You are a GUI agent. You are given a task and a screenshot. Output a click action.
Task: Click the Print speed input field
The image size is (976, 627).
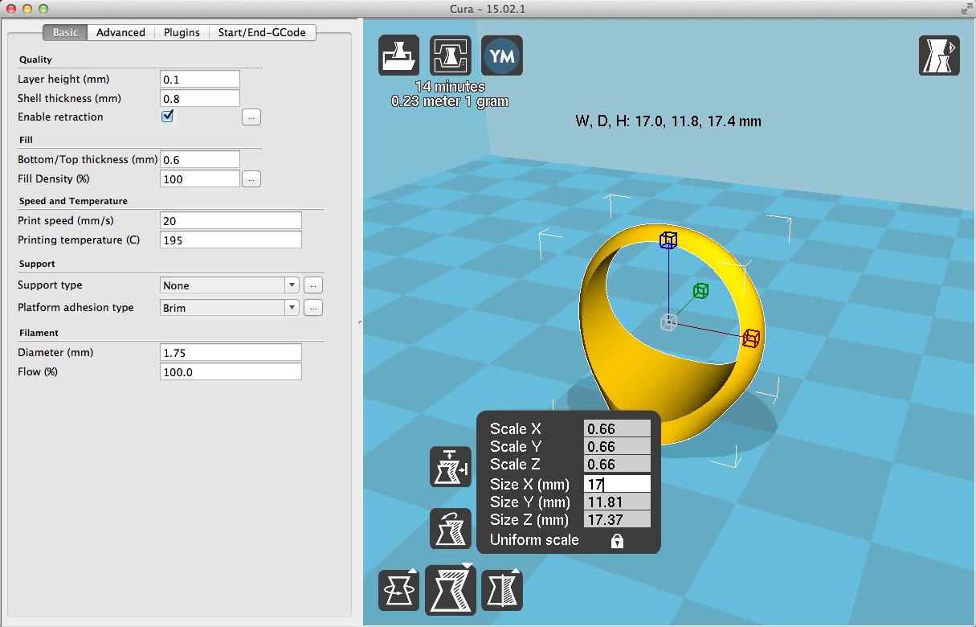pos(231,220)
